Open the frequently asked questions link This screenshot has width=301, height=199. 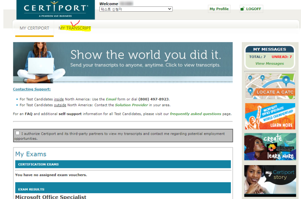(x=195, y=114)
